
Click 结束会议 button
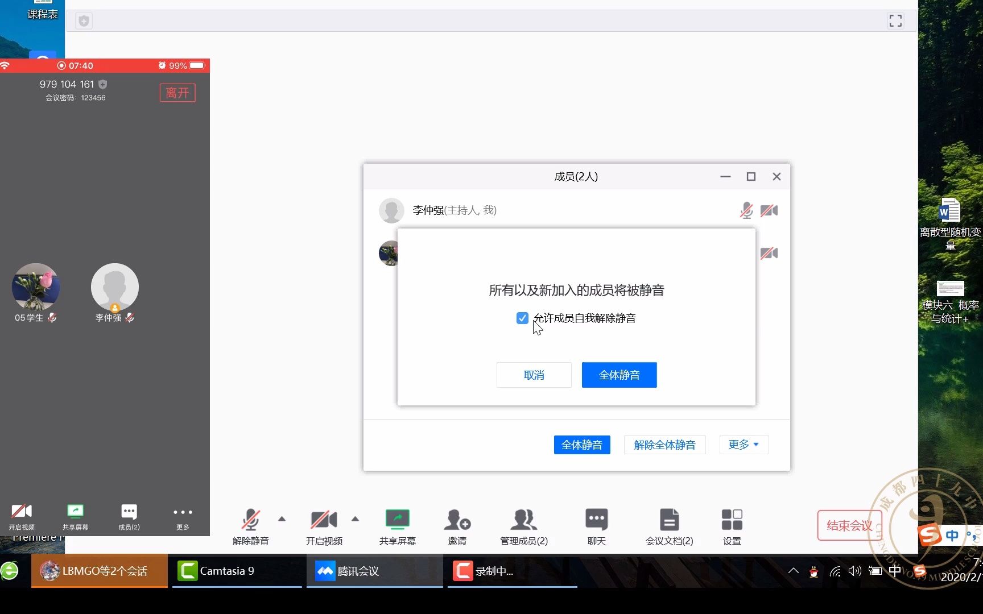click(x=849, y=525)
